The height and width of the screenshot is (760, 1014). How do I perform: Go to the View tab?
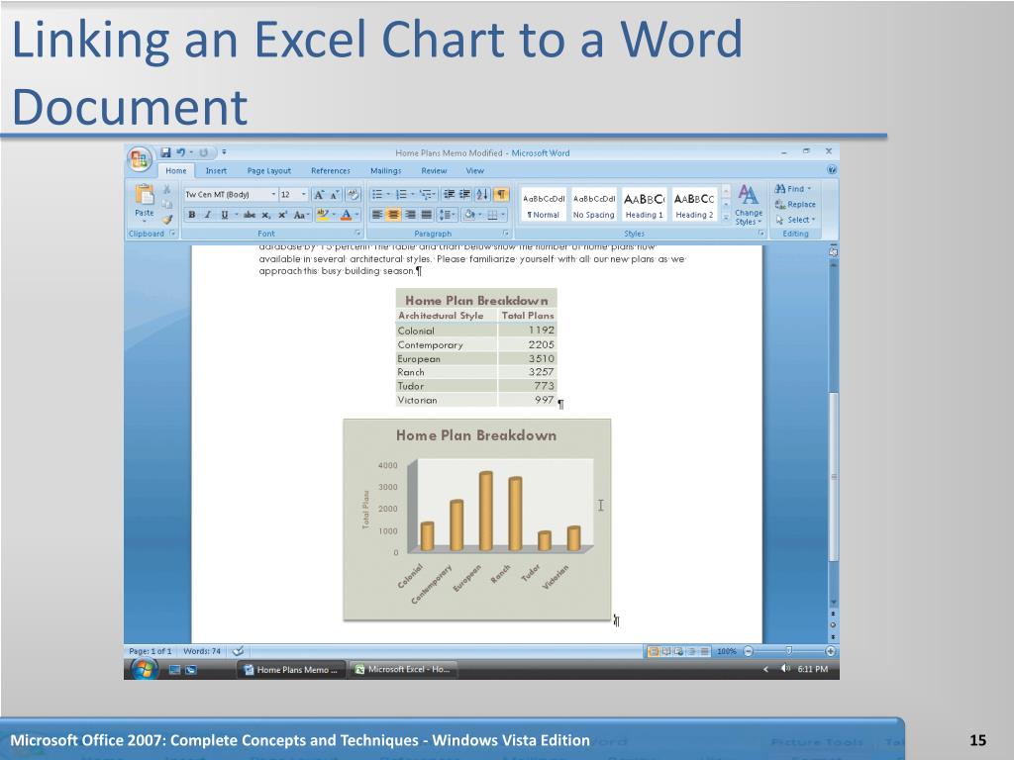tap(474, 170)
